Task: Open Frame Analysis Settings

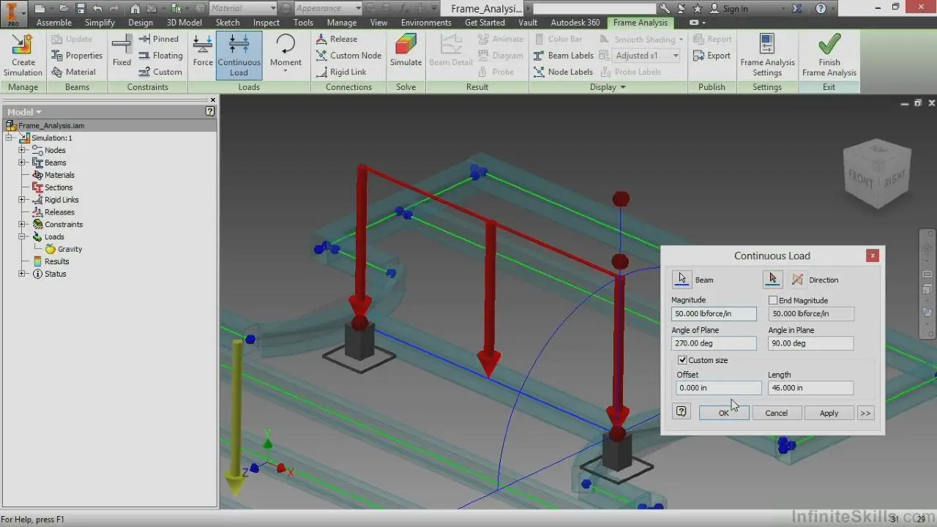Action: 767,56
